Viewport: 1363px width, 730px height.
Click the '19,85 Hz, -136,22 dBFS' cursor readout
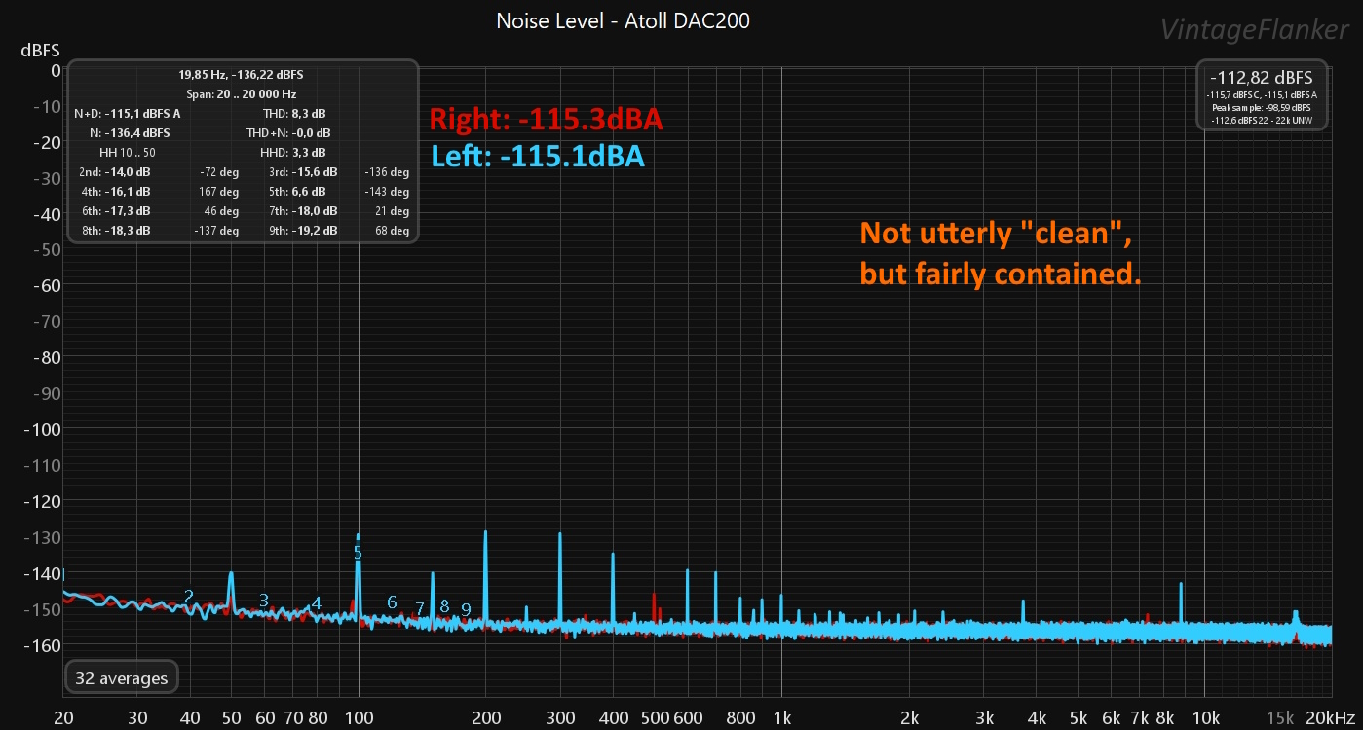point(241,74)
